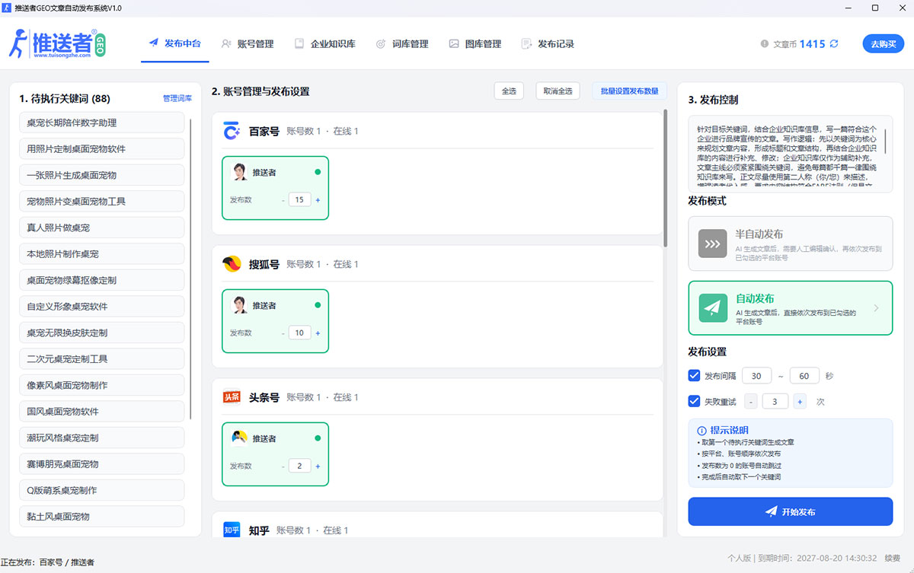
Task: Switch to the 词库管理 tab
Action: [x=402, y=44]
